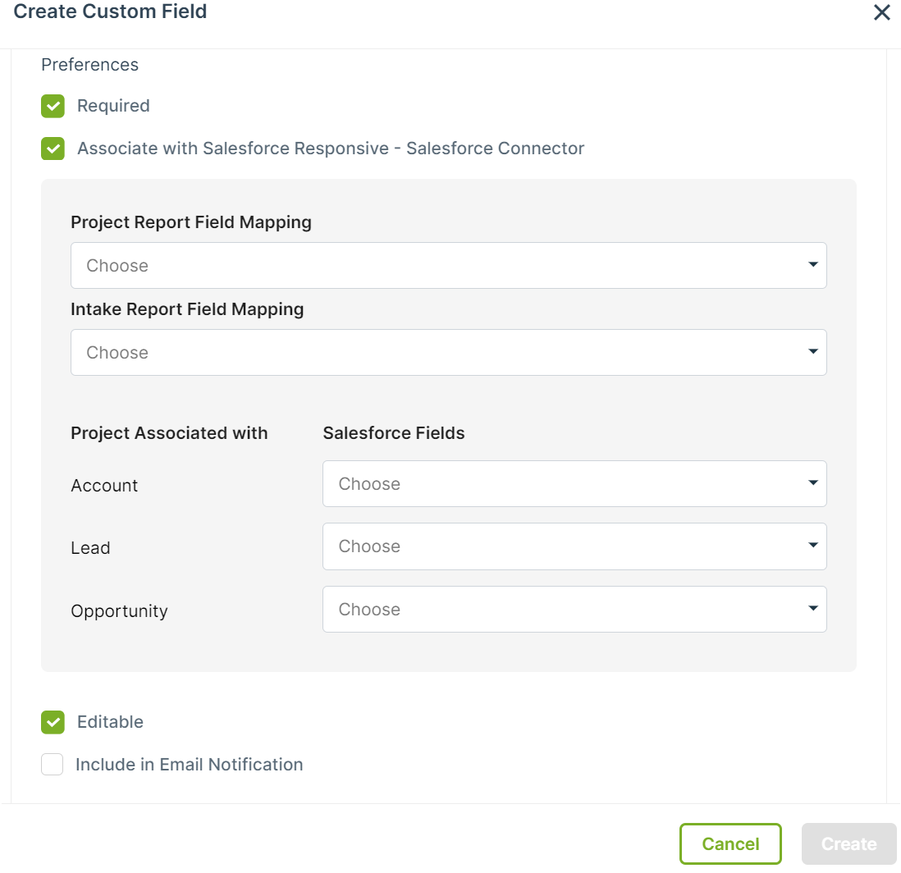
Task: Click the Cancel button
Action: tap(730, 843)
